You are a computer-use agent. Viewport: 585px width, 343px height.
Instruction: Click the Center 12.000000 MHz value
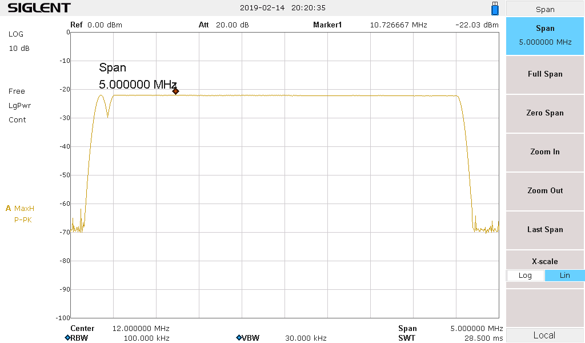tap(141, 329)
